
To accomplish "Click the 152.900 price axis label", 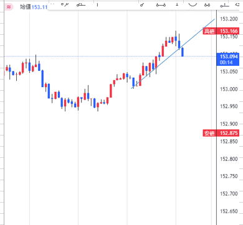I will point(229,124).
